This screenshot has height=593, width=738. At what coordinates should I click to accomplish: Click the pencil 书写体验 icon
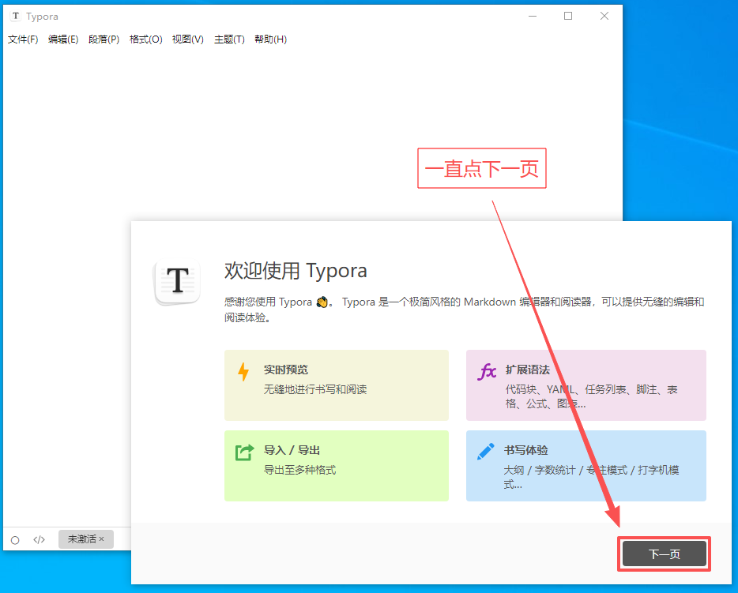click(x=486, y=452)
